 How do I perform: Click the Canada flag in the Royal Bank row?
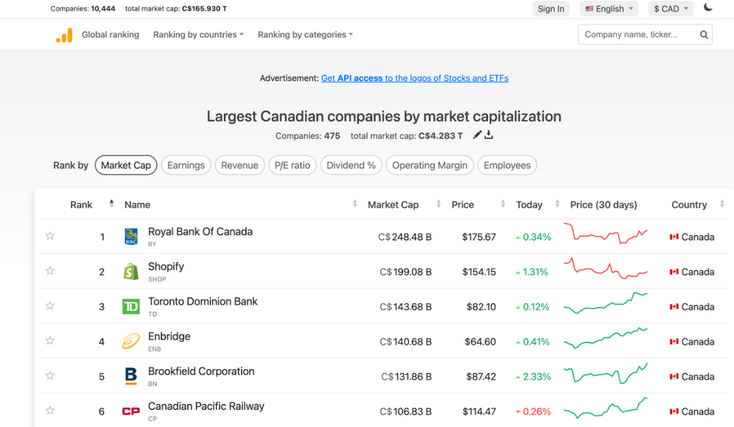[x=674, y=237]
